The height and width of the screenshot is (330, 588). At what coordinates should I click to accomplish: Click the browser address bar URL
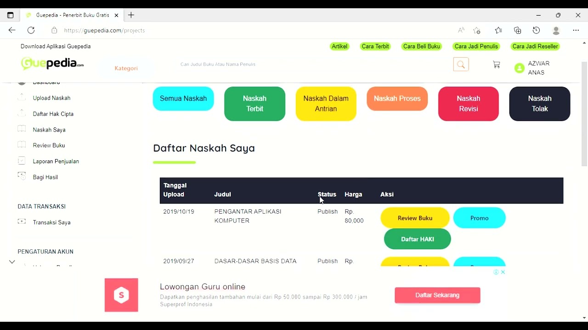click(105, 30)
